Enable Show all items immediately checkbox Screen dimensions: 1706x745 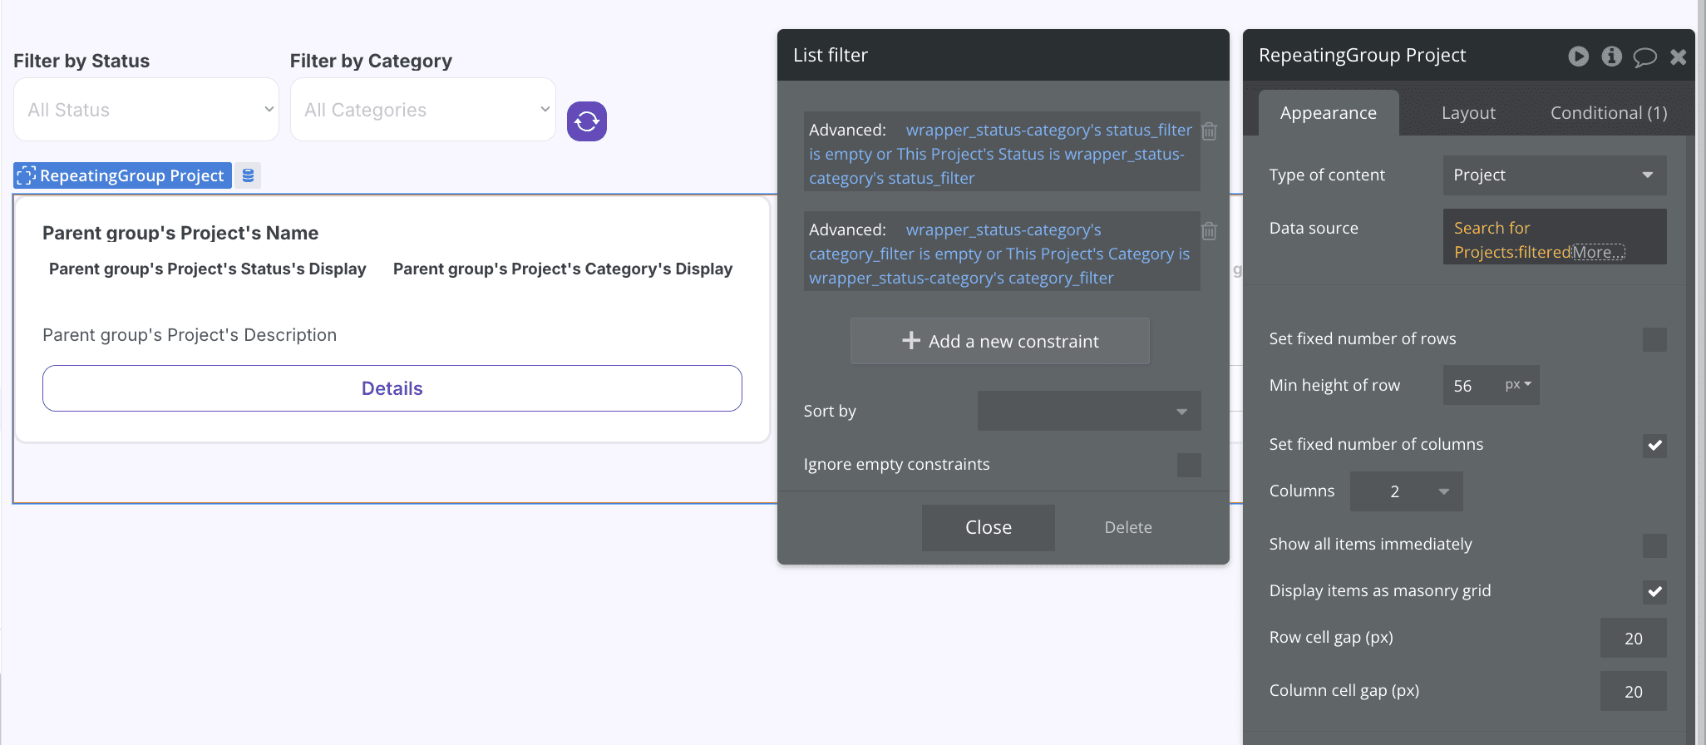click(1654, 545)
